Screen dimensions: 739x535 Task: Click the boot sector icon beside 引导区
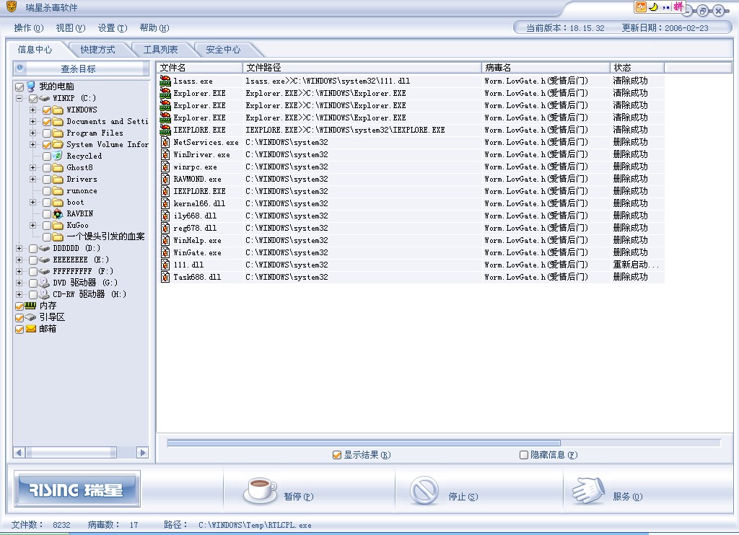point(30,317)
